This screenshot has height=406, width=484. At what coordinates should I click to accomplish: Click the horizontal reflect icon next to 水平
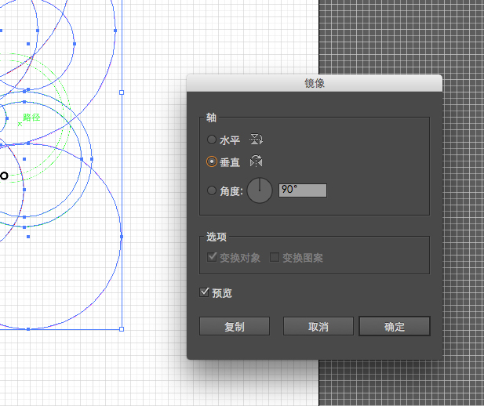256,140
